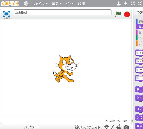The height and width of the screenshot is (129, 143).
Task: Open the language globe menu
Action: 26,4
